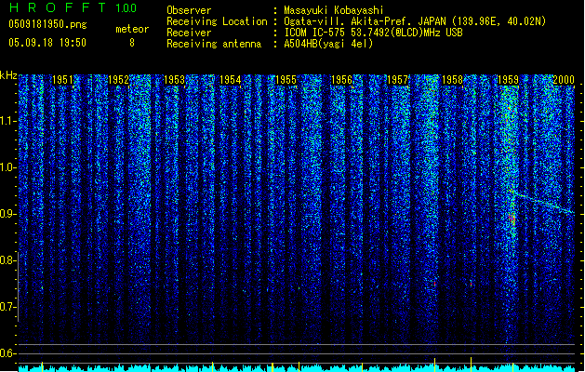Select the date stamp 05.09.18 19:50
The image size is (585, 372).
tap(47, 43)
